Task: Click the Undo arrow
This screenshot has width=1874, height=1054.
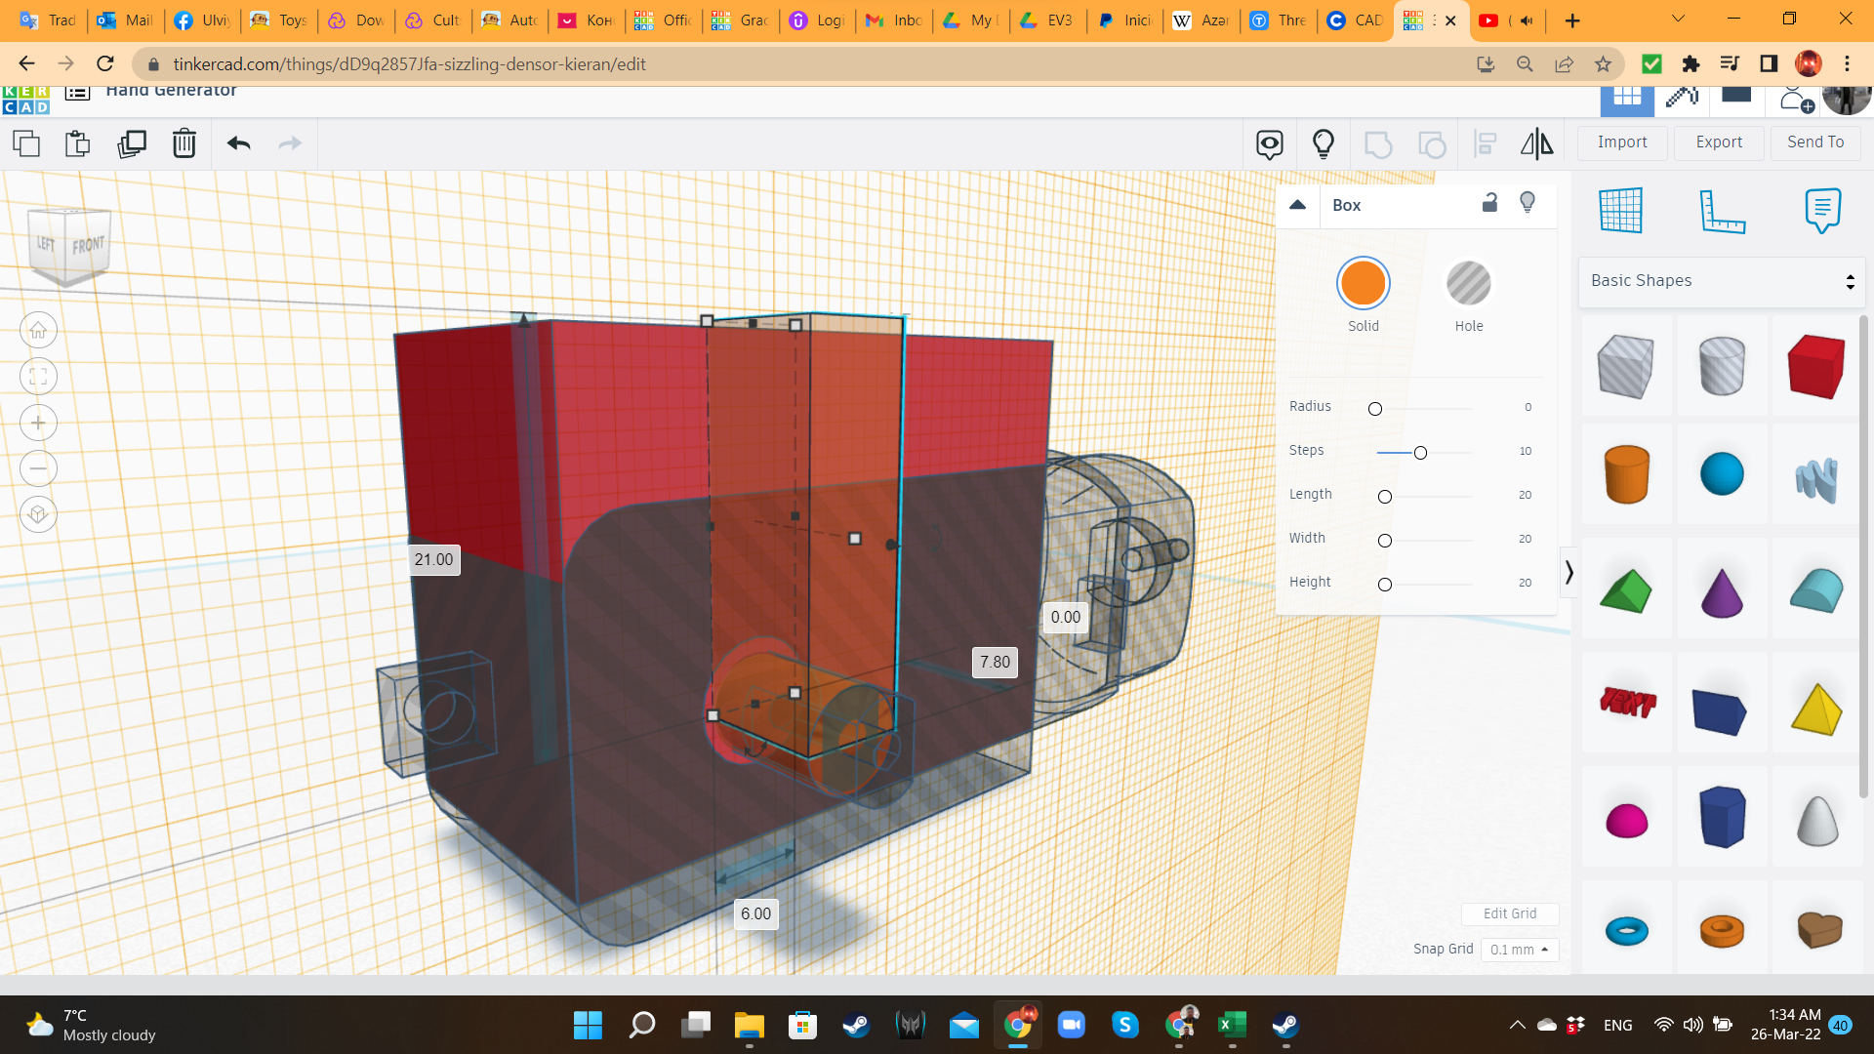Action: [x=239, y=143]
